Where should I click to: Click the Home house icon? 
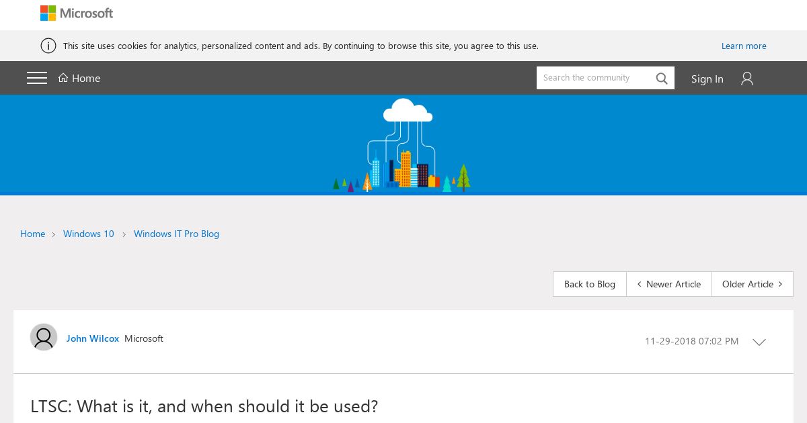pos(63,78)
